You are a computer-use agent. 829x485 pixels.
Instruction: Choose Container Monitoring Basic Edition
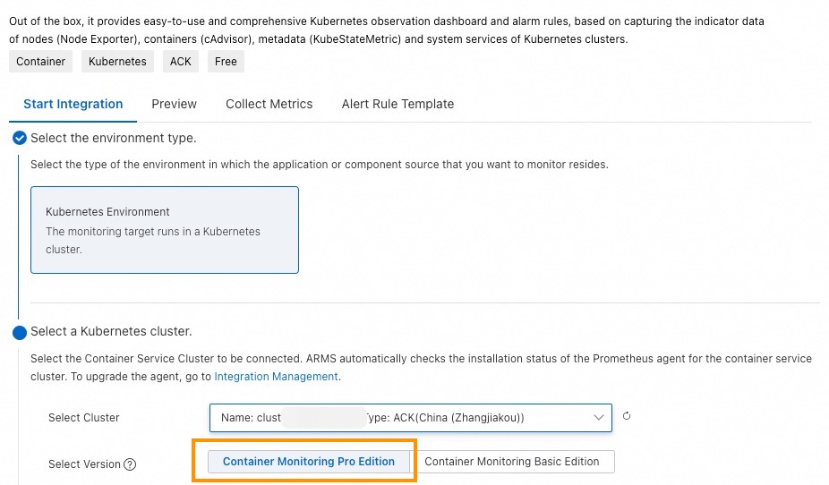coord(512,462)
